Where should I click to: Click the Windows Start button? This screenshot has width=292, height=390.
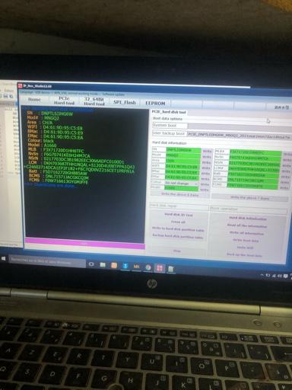(x=4, y=258)
